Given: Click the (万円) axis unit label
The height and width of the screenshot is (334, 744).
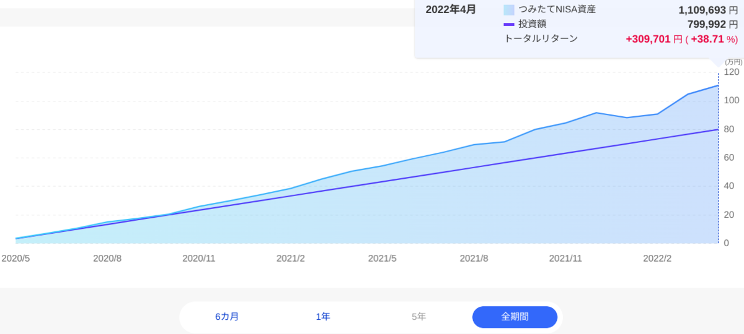Looking at the screenshot, I should 733,62.
